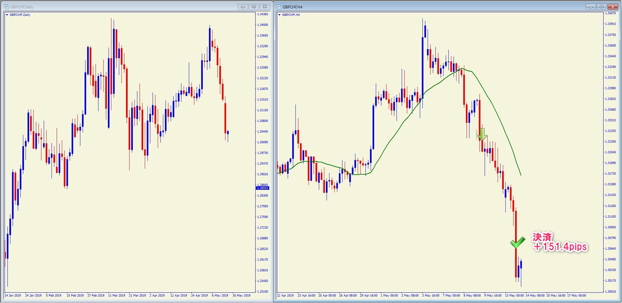Click the 17 May 00:00 time label
This screenshot has height=303, width=622.
pos(577,296)
